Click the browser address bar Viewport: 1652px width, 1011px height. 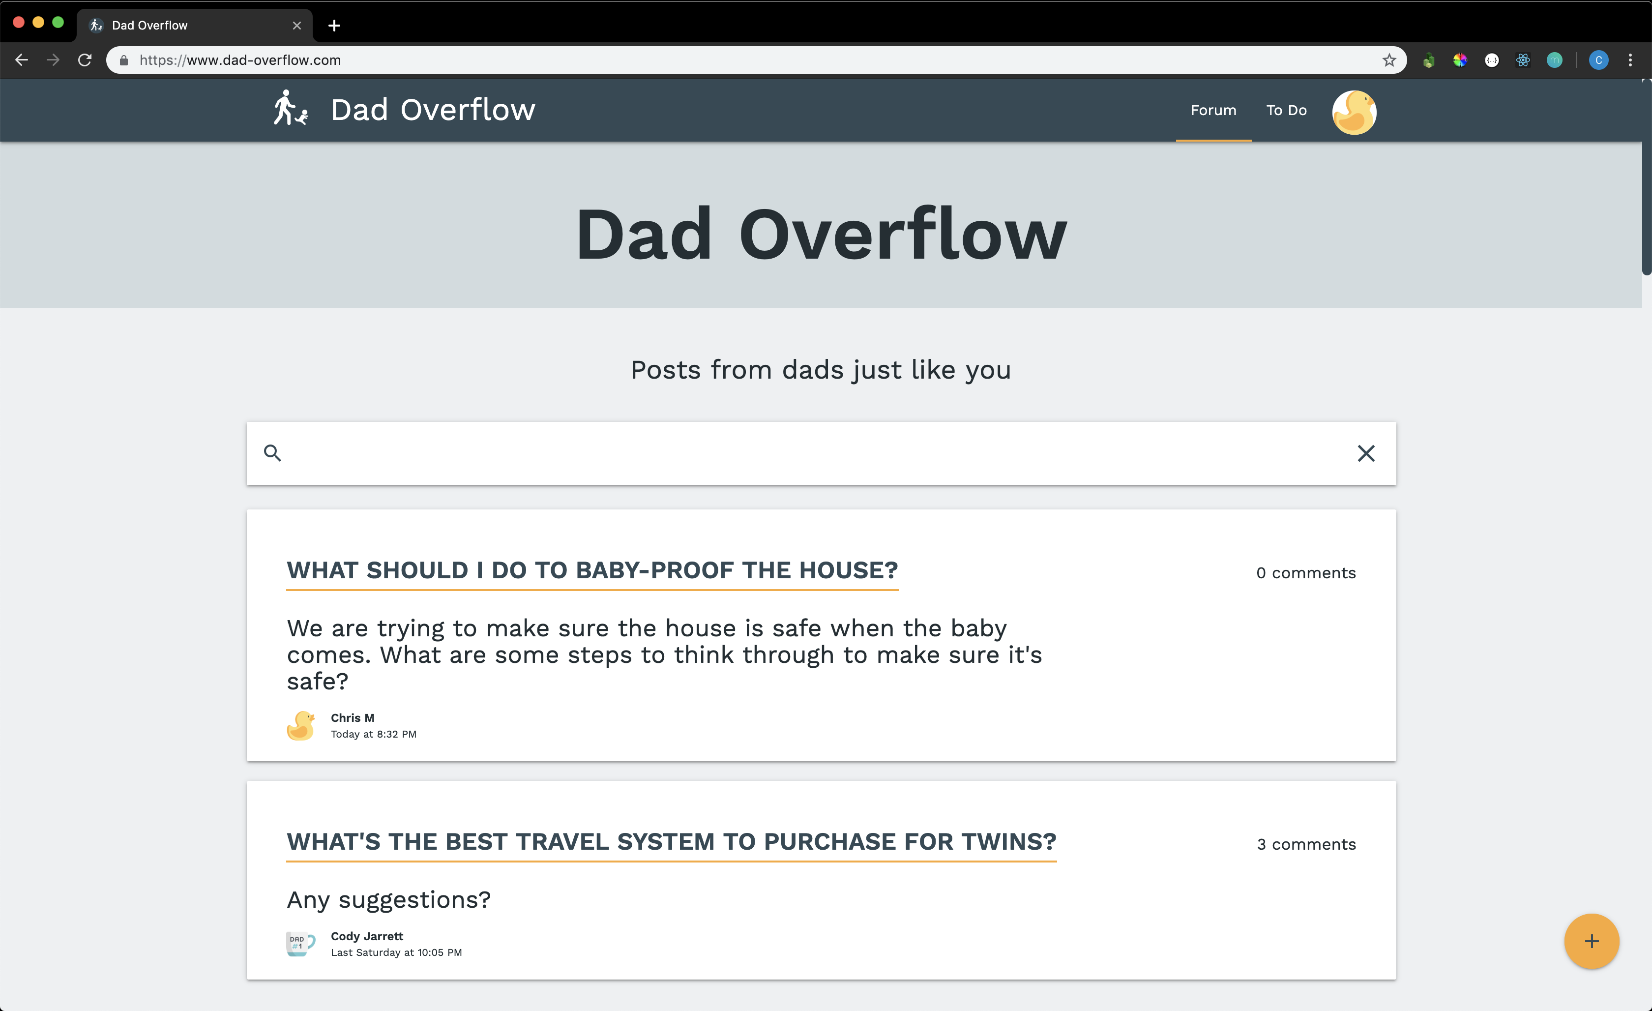point(755,59)
